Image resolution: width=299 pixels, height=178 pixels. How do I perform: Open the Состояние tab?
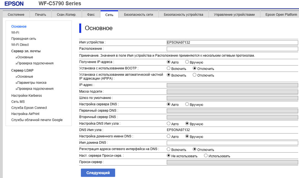click(16, 14)
